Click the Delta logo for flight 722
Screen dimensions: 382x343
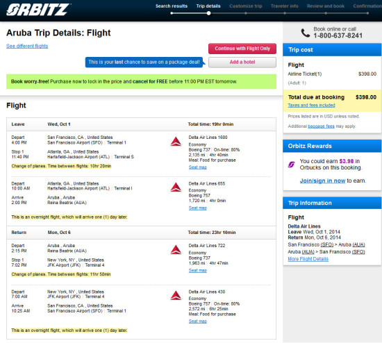point(176,250)
